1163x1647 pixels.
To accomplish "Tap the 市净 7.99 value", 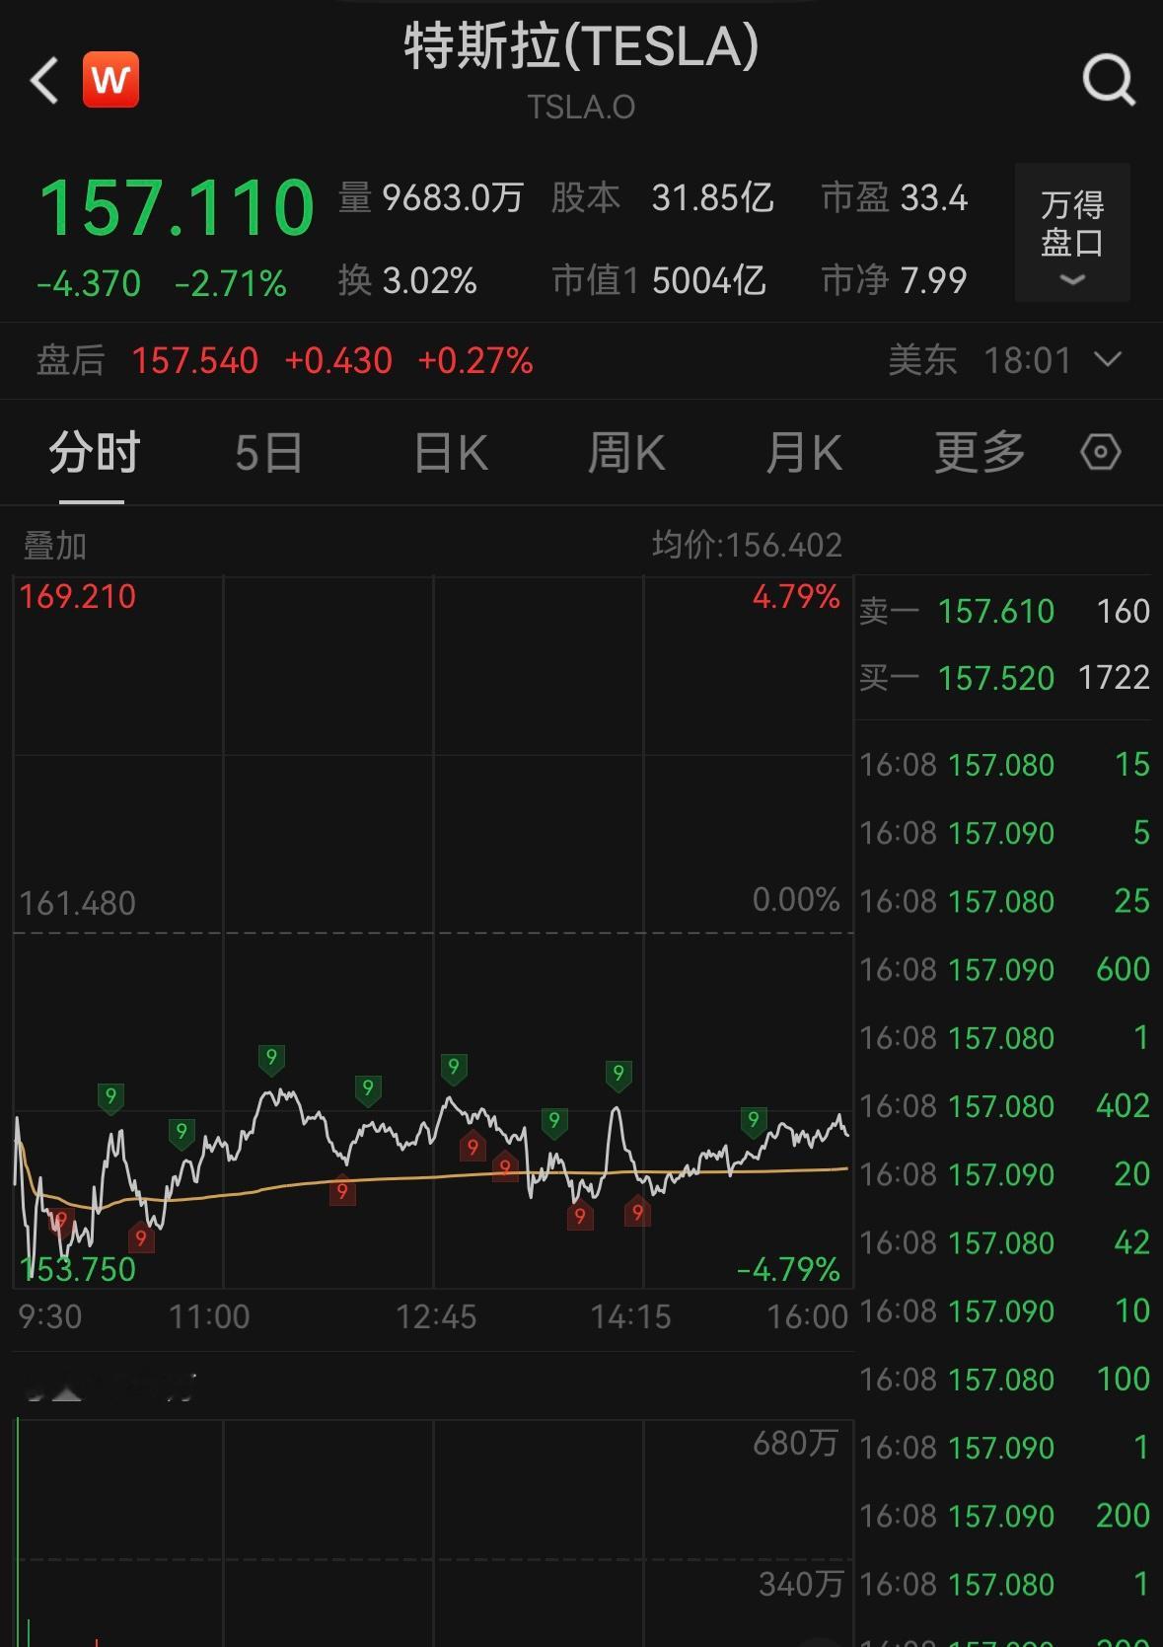I will 895,281.
